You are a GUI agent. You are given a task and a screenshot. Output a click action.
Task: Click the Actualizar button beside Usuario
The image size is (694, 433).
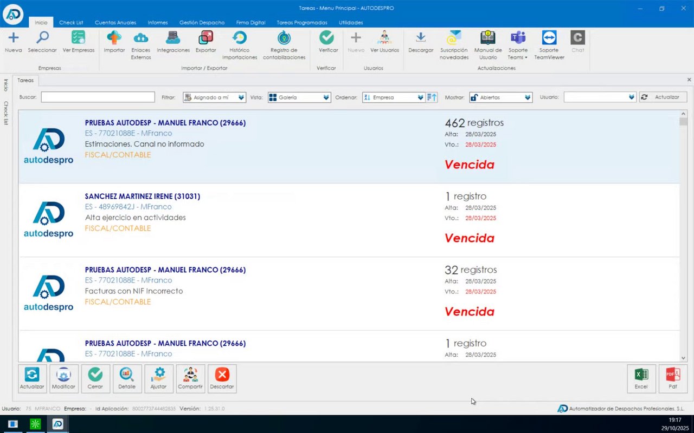tap(663, 97)
